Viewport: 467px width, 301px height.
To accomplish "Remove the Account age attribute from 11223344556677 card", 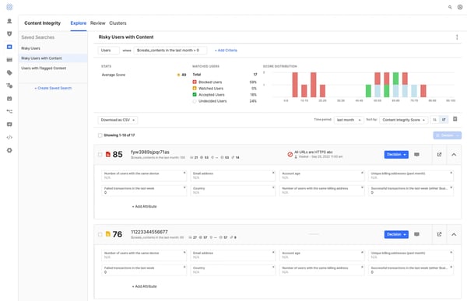I will [x=362, y=252].
